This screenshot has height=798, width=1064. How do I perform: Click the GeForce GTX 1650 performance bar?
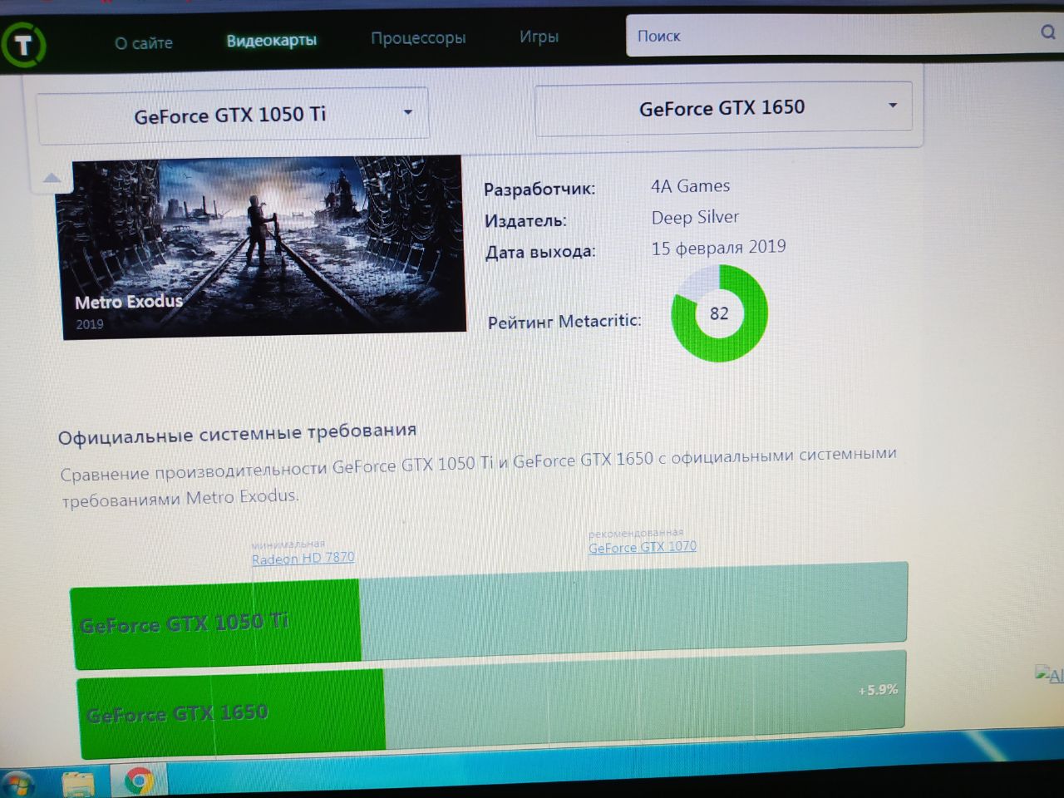(x=491, y=707)
